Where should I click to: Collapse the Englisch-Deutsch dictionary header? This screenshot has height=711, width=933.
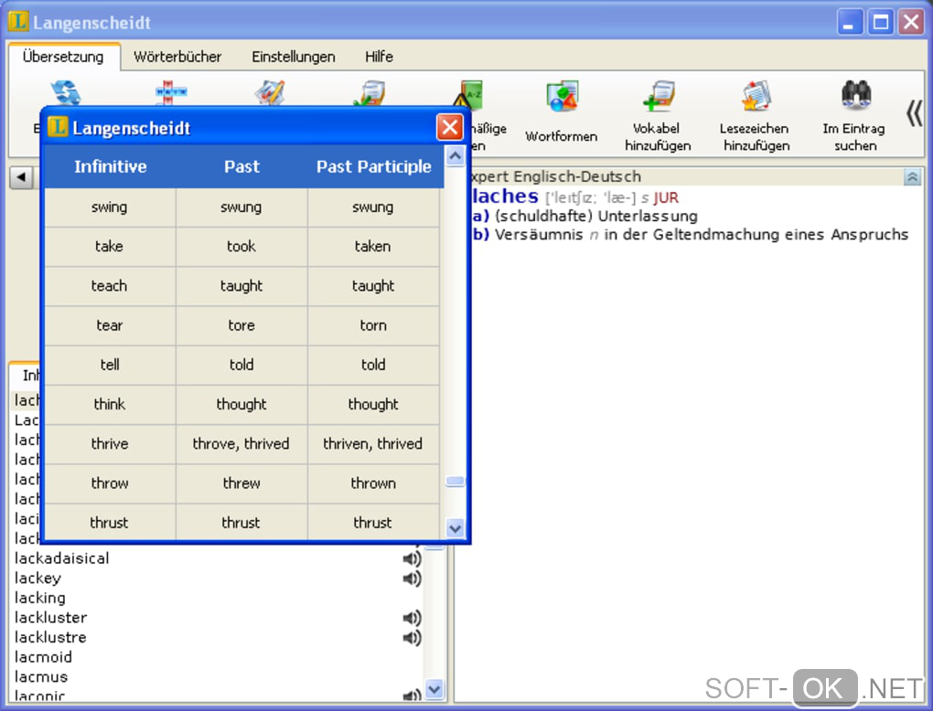(x=912, y=176)
